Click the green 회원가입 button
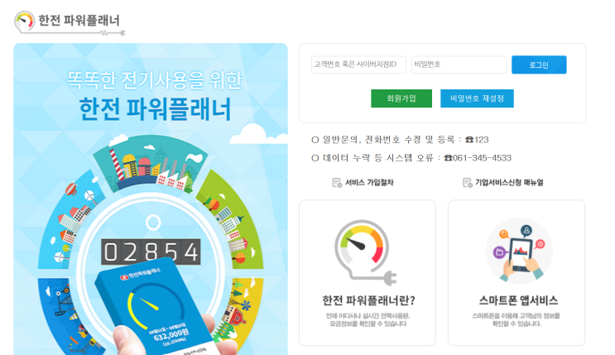Screen dimensions: 615x355 point(401,98)
